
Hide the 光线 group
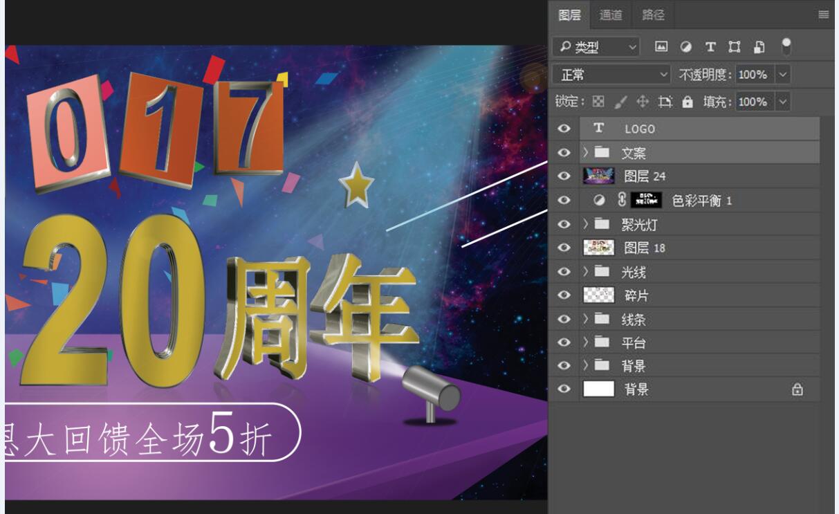click(564, 272)
